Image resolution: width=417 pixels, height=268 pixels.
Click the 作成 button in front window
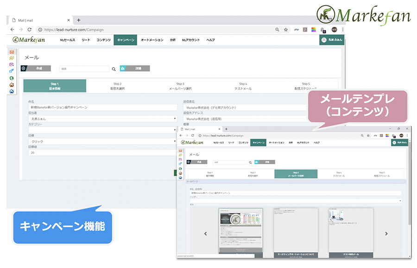[x=197, y=162]
